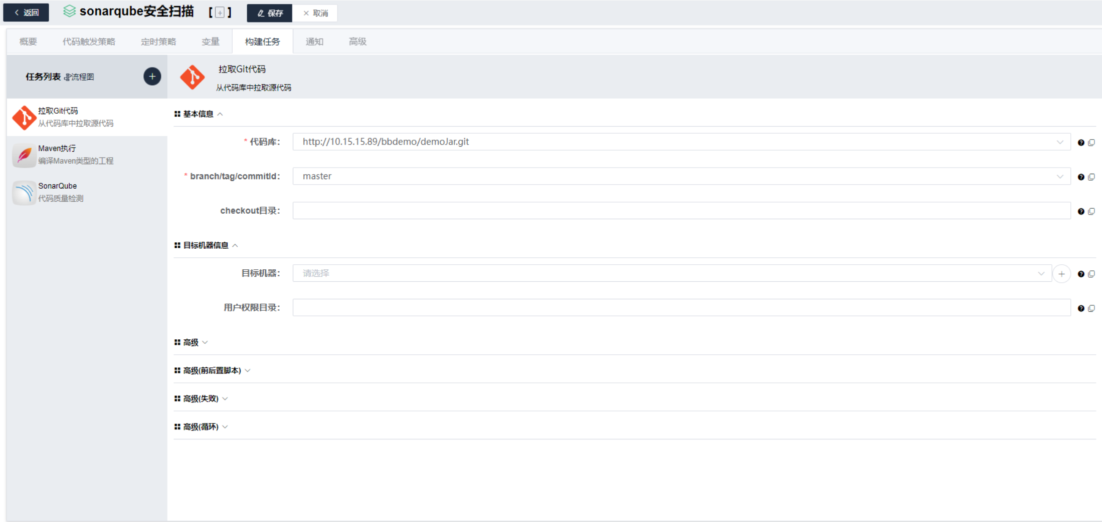Open the 流程图 flowchart view
The height and width of the screenshot is (522, 1102).
point(79,77)
